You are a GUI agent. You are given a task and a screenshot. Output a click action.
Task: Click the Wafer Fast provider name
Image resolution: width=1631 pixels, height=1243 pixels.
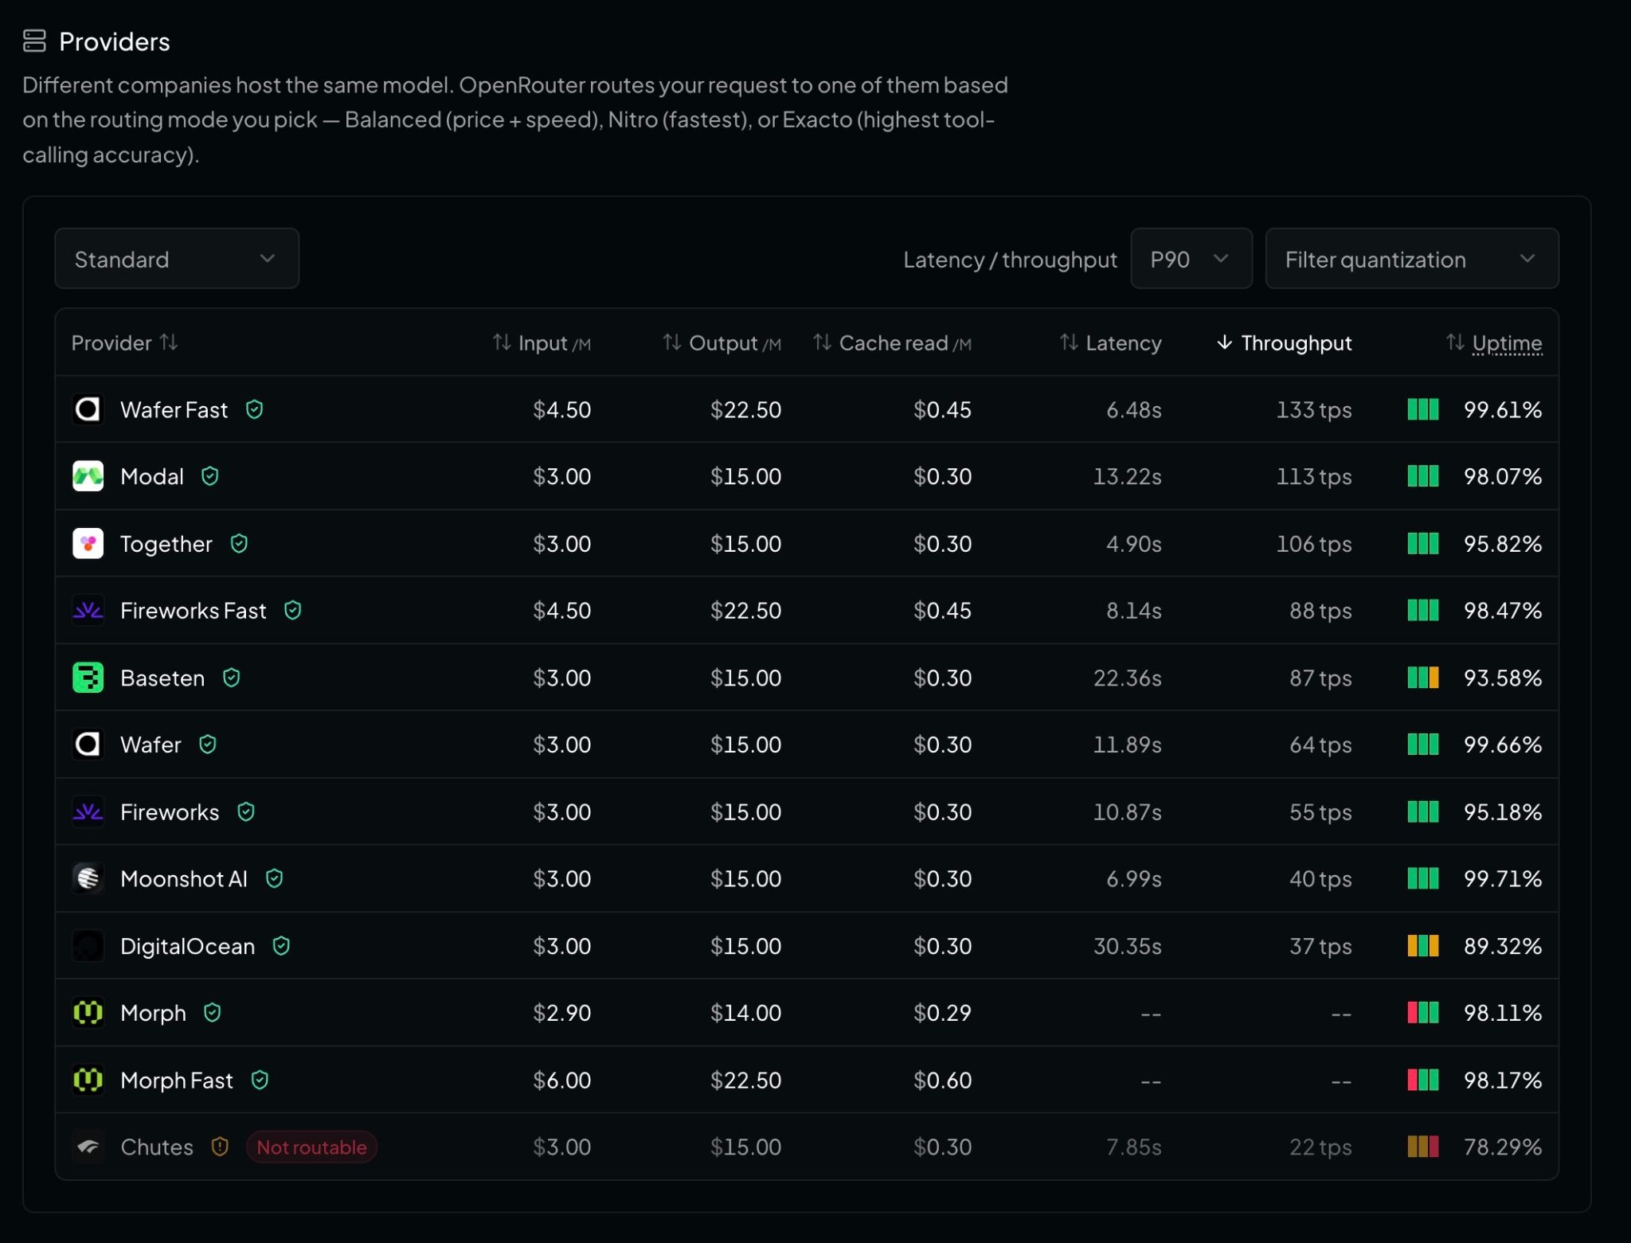(x=174, y=409)
